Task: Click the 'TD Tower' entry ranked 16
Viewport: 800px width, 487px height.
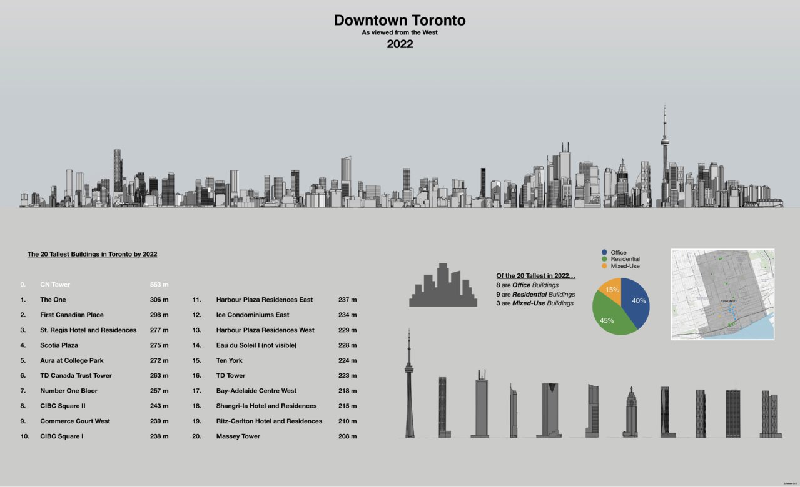Action: coord(231,375)
